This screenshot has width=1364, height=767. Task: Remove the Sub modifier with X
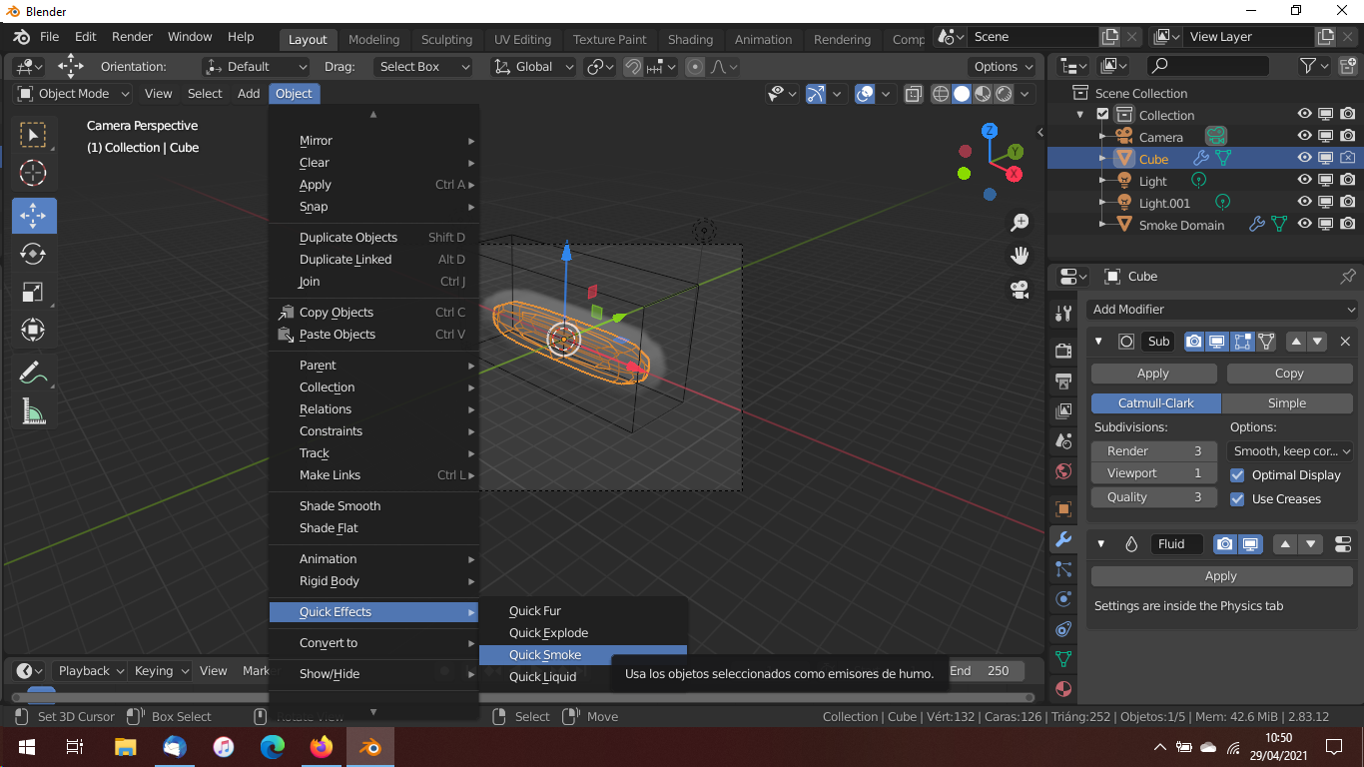click(x=1345, y=342)
